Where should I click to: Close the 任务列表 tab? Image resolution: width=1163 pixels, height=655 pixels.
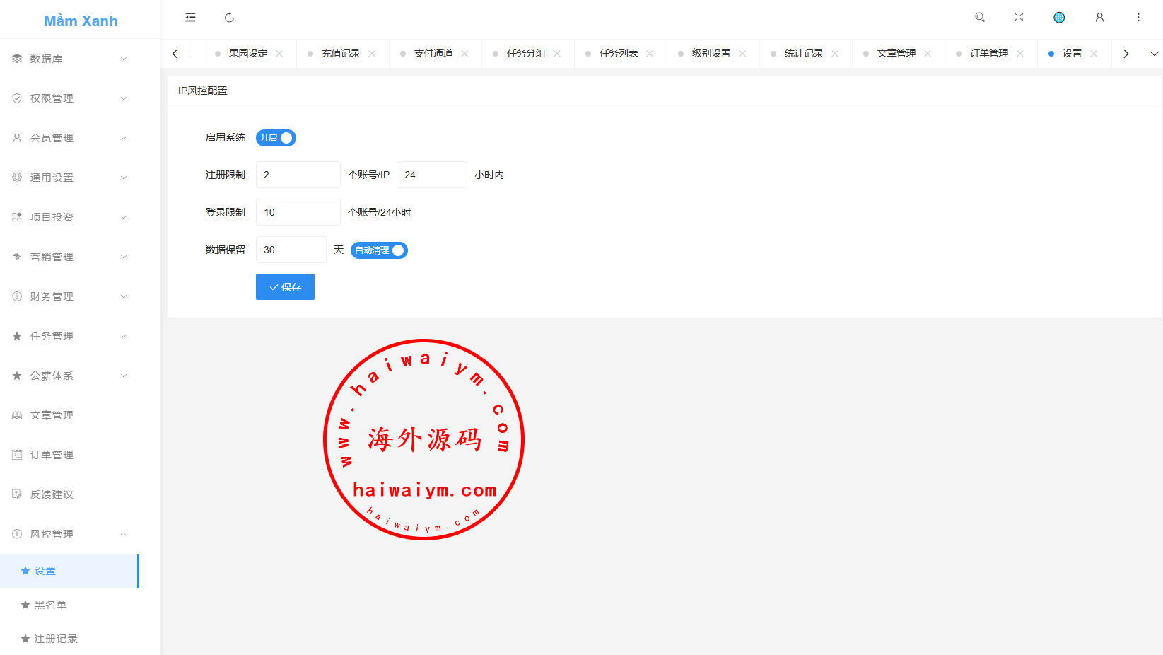tap(650, 54)
